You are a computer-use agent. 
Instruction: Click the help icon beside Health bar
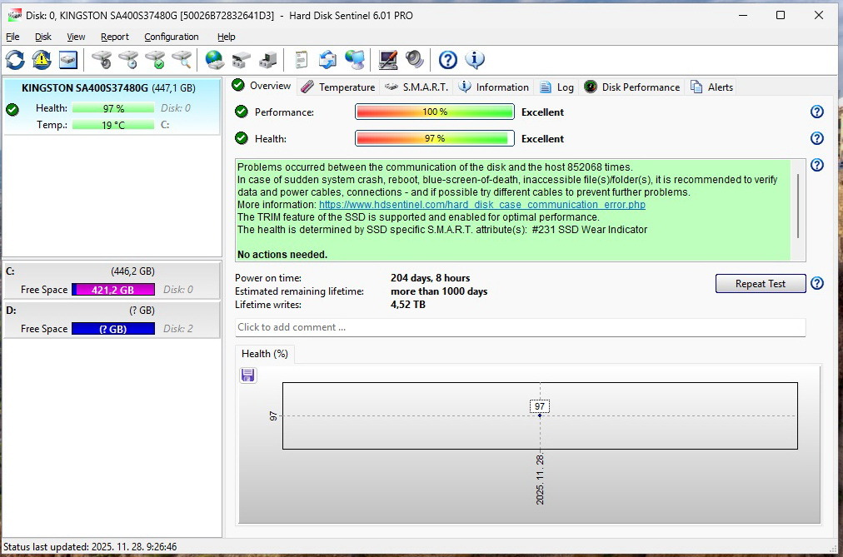point(816,138)
